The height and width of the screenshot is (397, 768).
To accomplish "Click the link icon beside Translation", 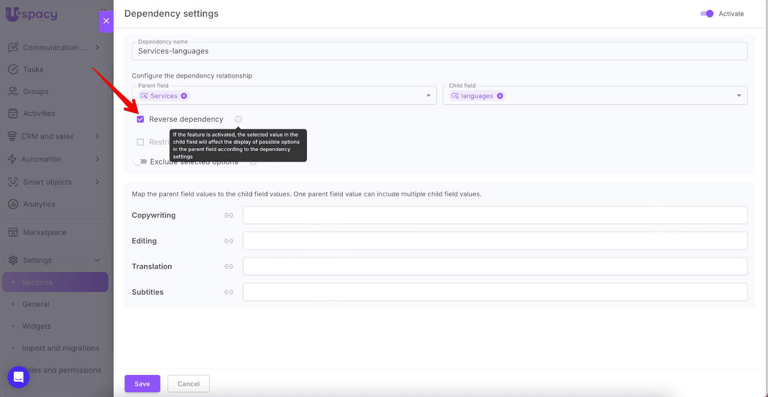I will click(x=228, y=267).
